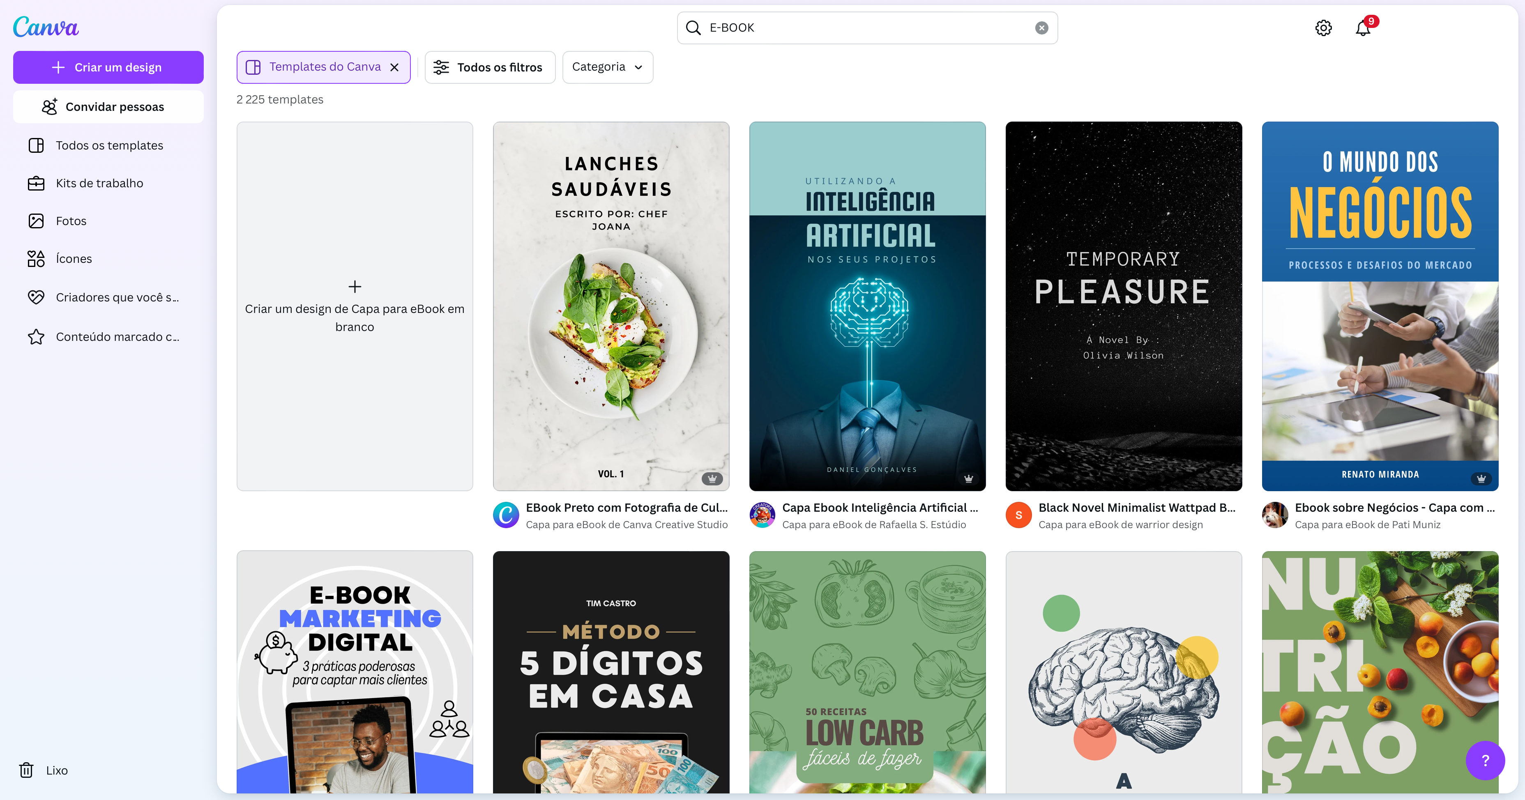Image resolution: width=1525 pixels, height=800 pixels.
Task: Click Capa Ebook Inteligência Artificial title link
Action: tap(880, 508)
